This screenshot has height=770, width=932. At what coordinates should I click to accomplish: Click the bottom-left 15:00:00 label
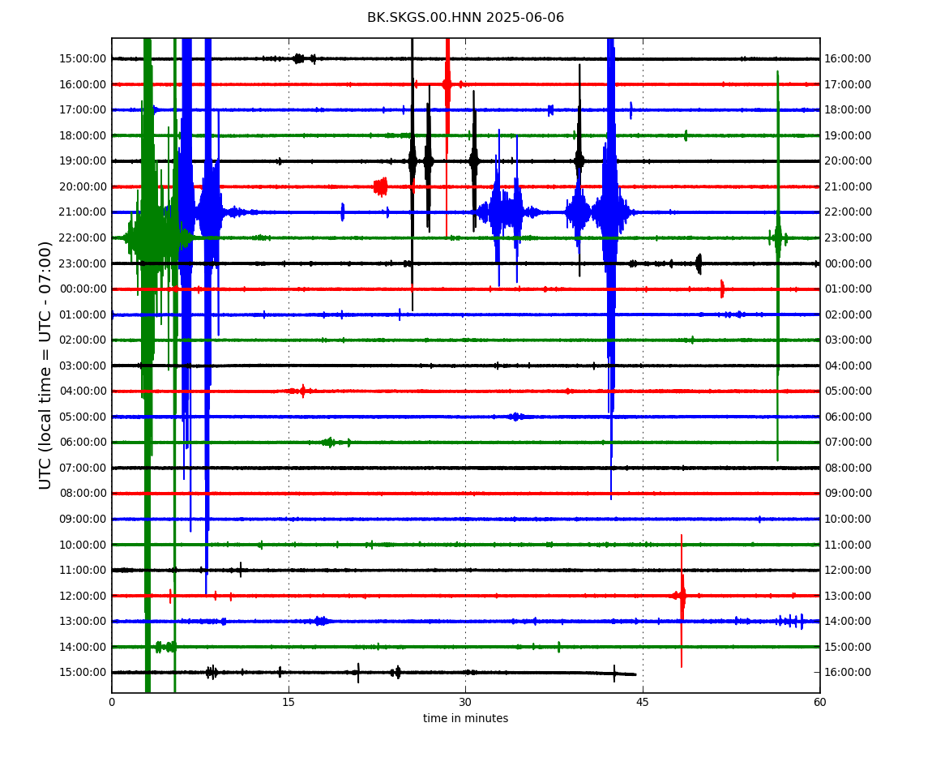click(83, 673)
